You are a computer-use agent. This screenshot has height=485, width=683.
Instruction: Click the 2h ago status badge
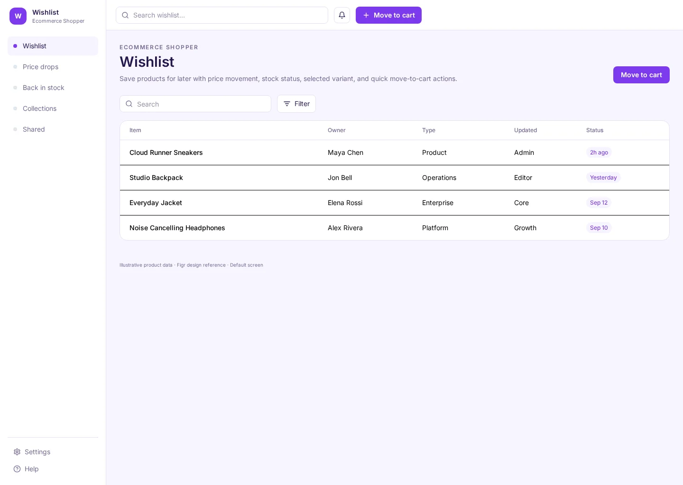[x=599, y=153]
